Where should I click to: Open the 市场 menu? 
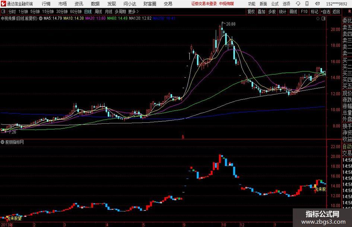coord(63,4)
